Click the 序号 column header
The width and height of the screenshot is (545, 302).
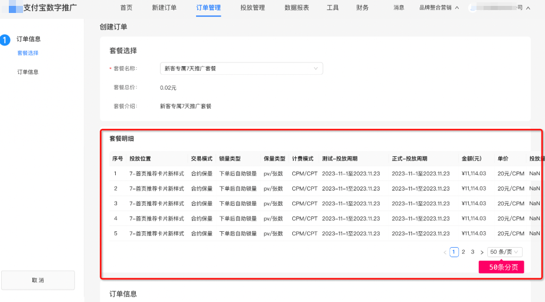tap(118, 159)
